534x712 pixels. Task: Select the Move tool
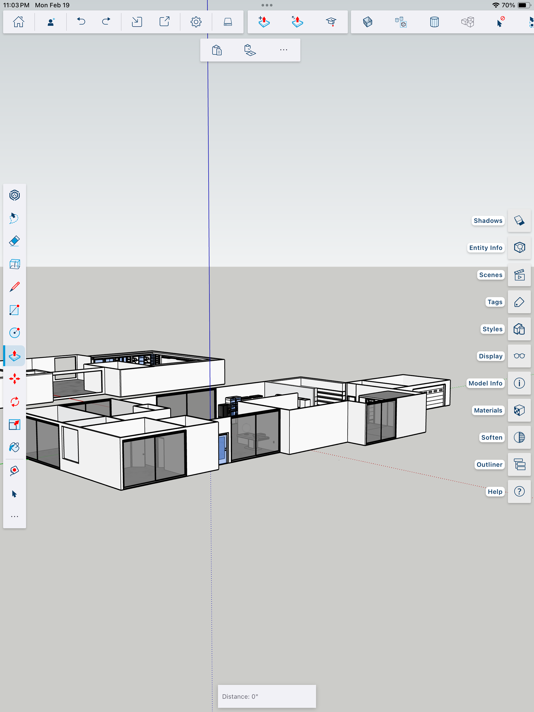[x=14, y=379]
